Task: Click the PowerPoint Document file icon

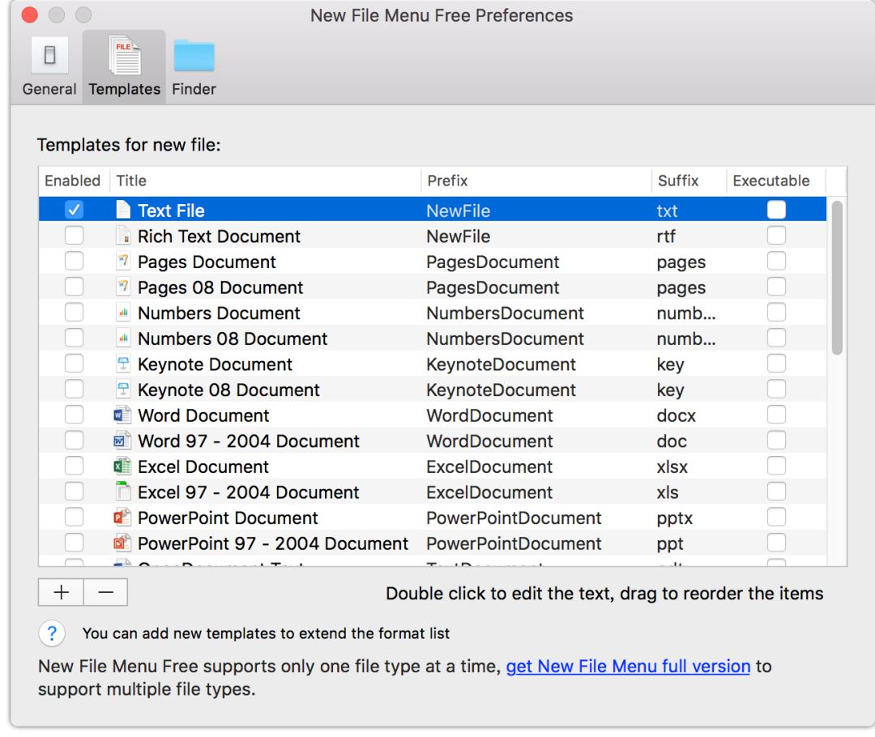Action: [122, 518]
